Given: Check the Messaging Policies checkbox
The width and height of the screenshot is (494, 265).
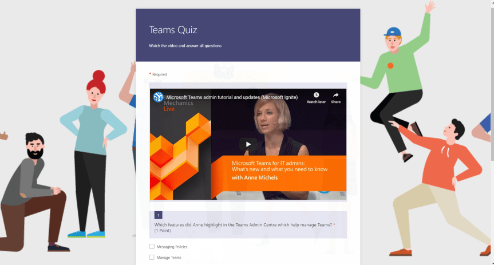Looking at the screenshot, I should [x=152, y=247].
